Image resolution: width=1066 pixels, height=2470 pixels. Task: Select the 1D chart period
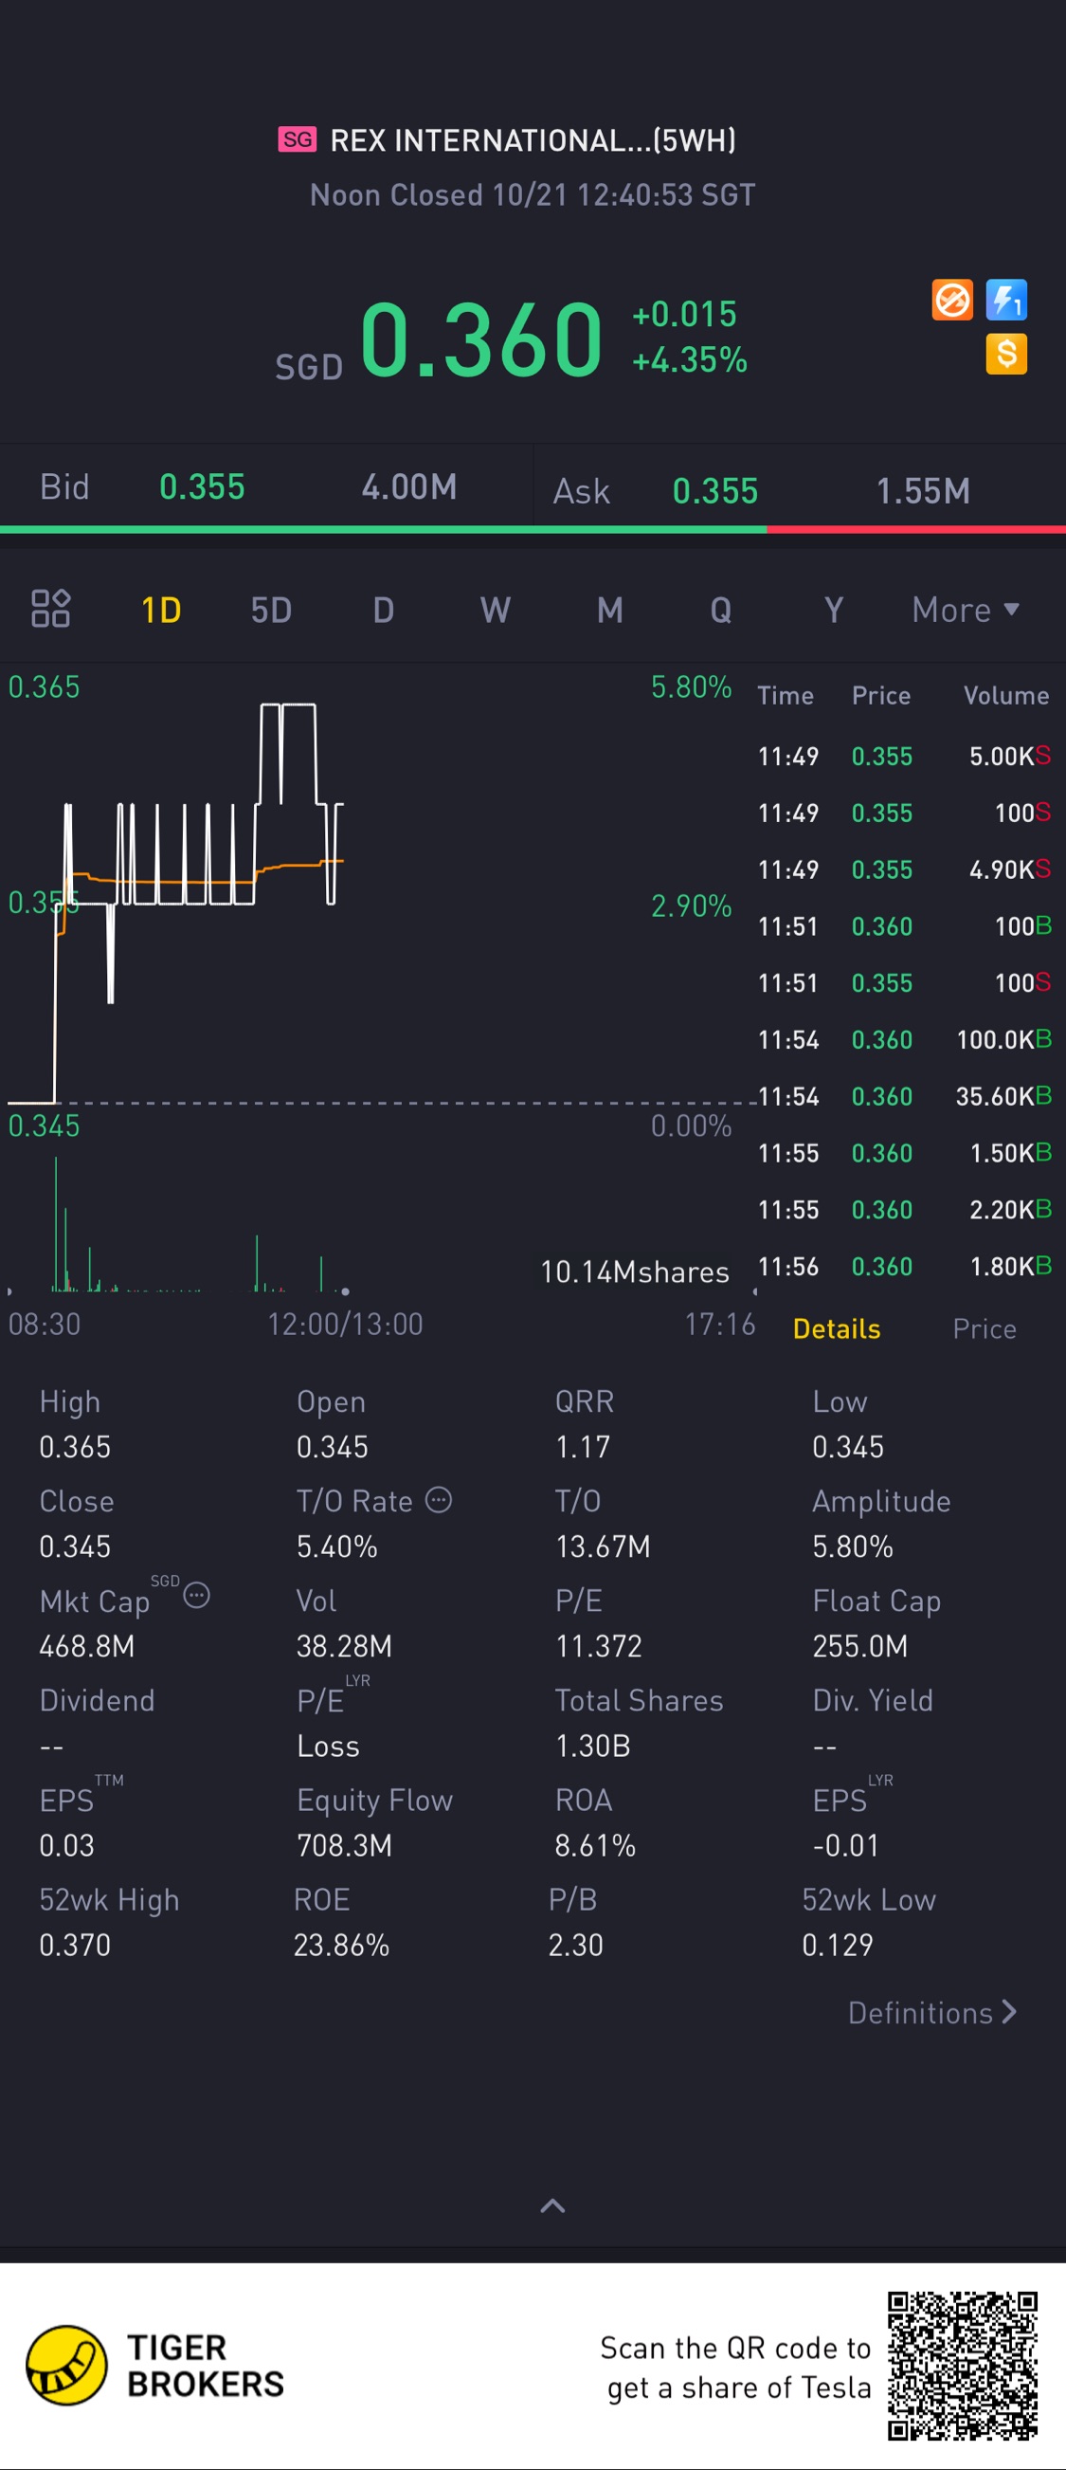pos(161,610)
